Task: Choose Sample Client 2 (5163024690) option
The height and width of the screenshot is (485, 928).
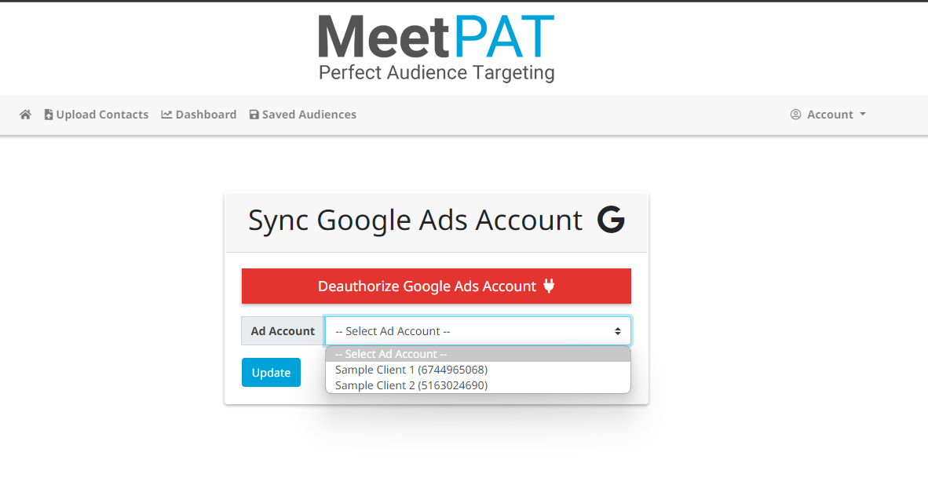Action: 411,385
